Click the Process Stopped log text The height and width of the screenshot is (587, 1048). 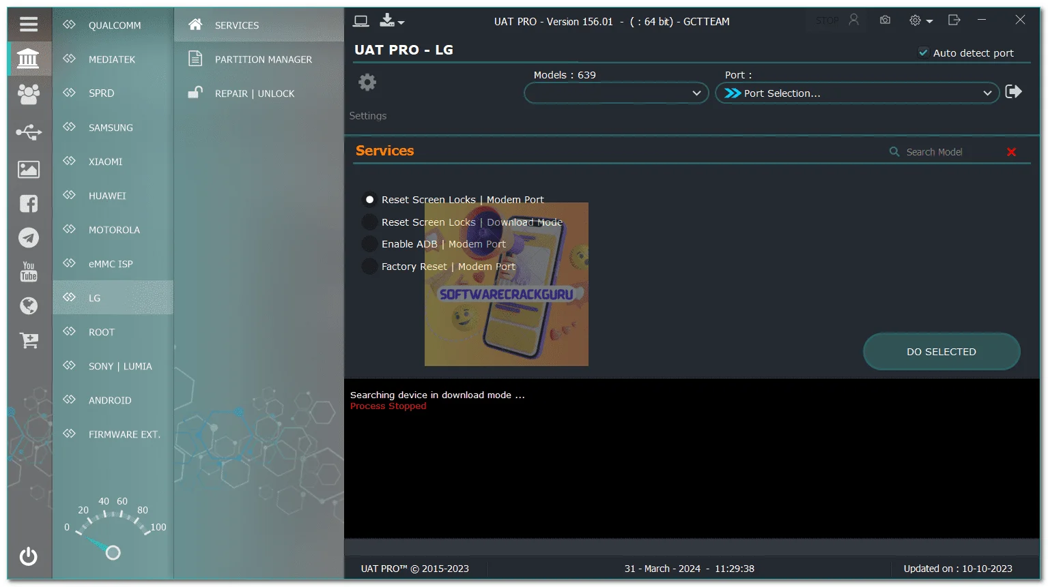point(388,406)
